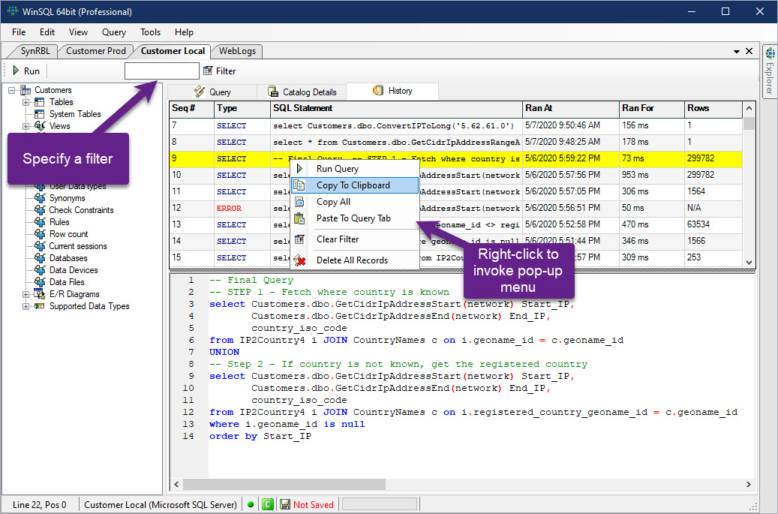Open the Tools menu
Screen dimensions: 778x514
(x=150, y=32)
